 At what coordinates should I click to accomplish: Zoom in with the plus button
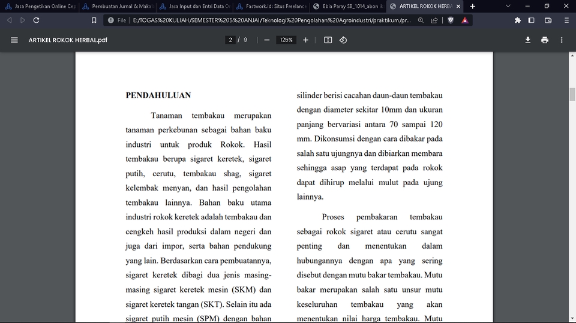tap(305, 40)
